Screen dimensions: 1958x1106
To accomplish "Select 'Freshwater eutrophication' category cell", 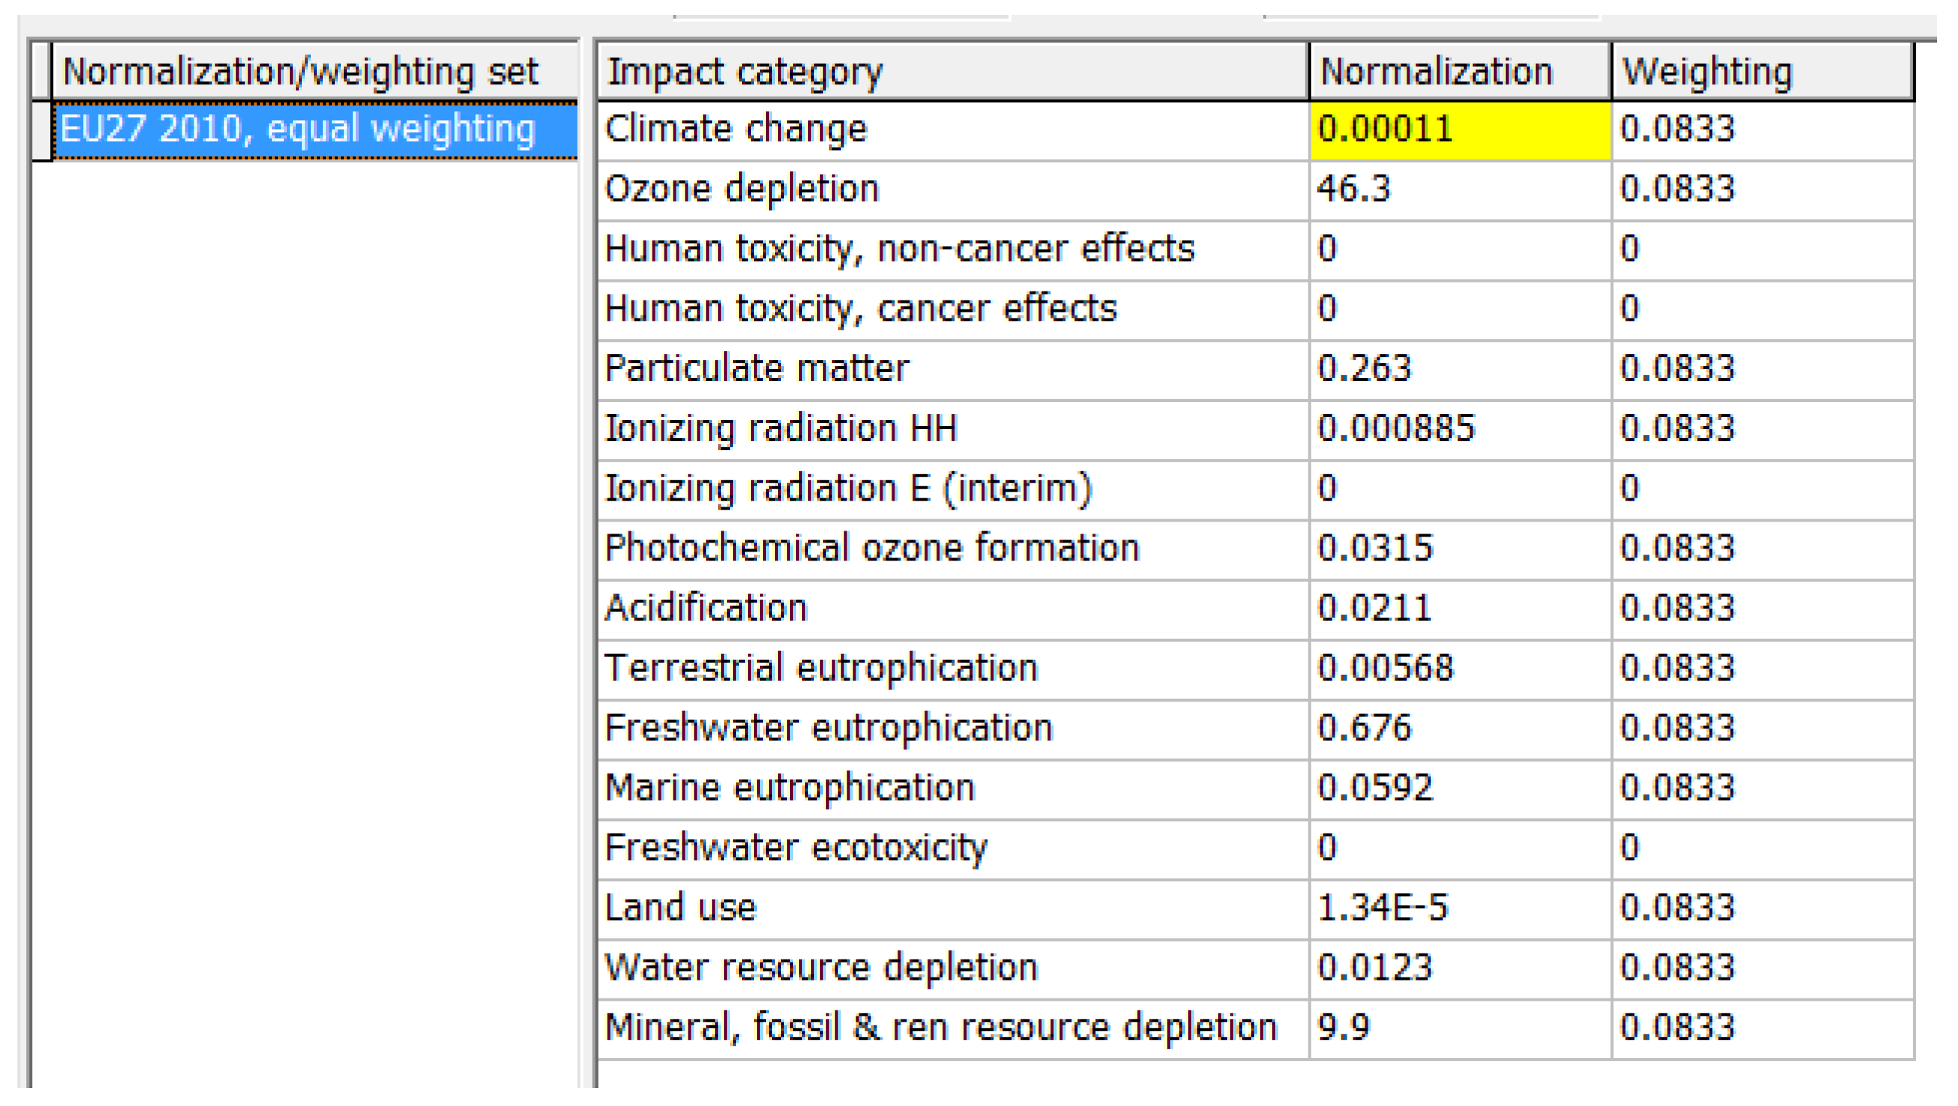I will tap(953, 729).
